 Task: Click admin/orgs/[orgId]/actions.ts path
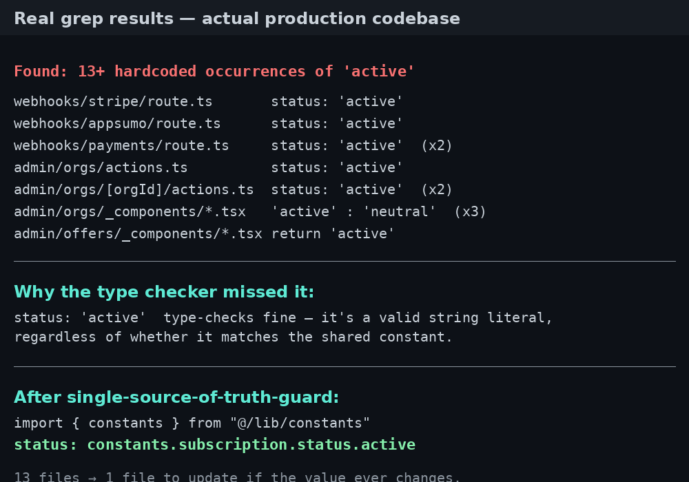tap(134, 189)
